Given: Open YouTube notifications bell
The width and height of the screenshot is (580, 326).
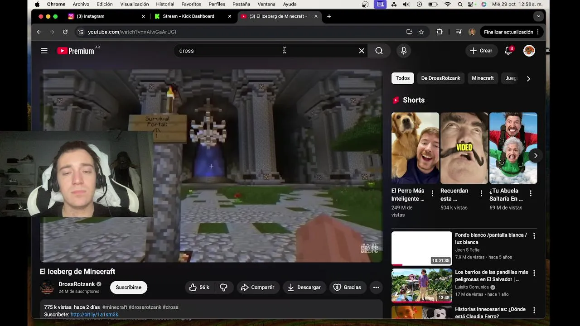Looking at the screenshot, I should coord(508,51).
